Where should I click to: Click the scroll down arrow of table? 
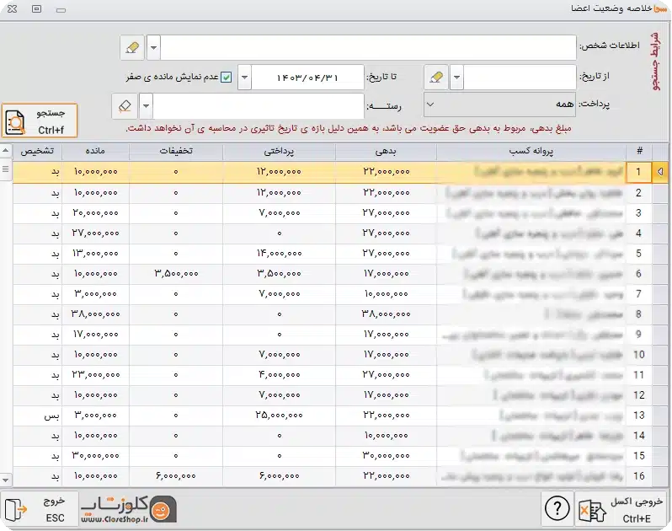[x=6, y=480]
